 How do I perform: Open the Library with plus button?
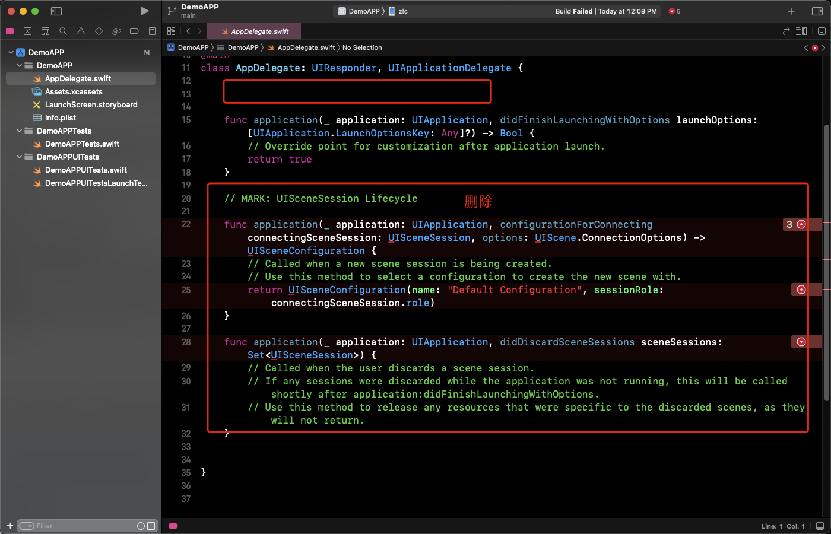(x=791, y=11)
